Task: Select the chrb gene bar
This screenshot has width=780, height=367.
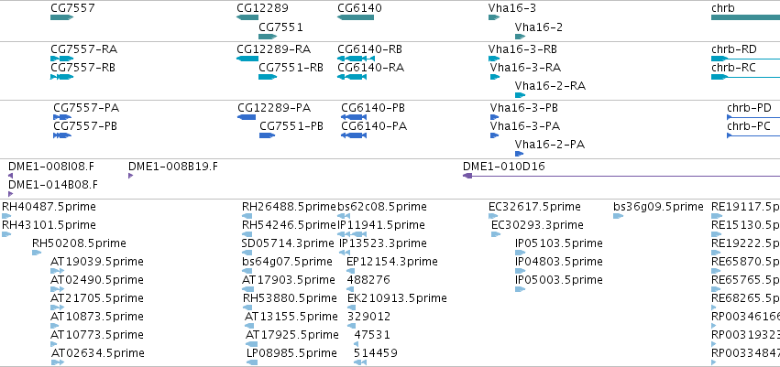Action: [x=746, y=17]
